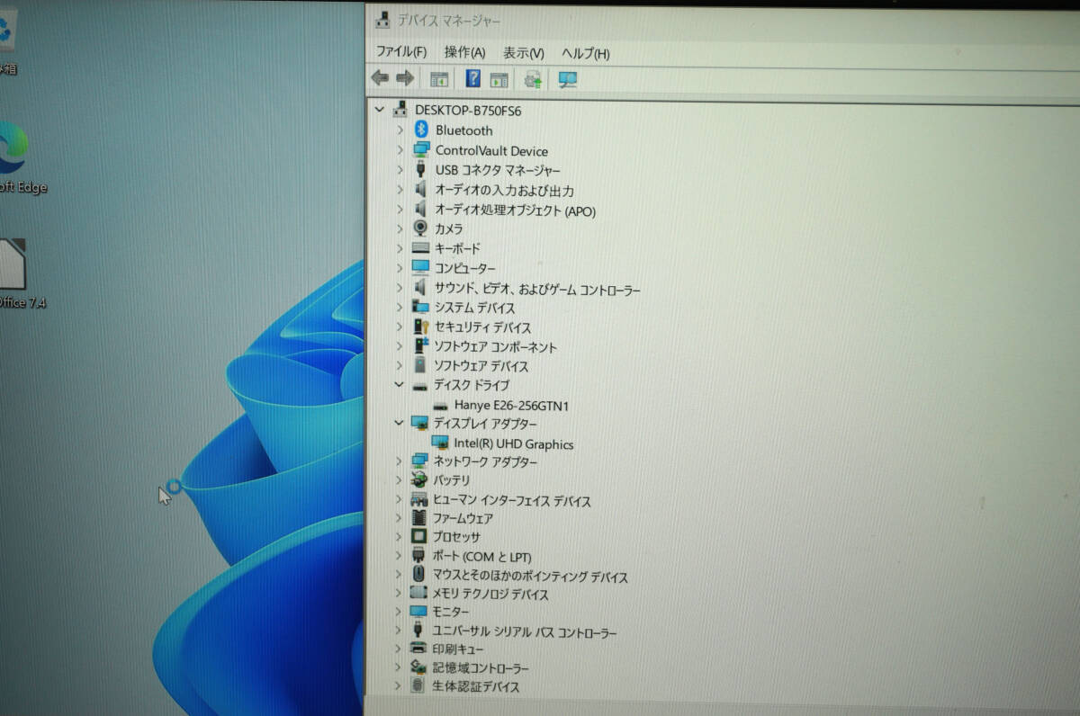Click the 生体認証デバイス fingerprint icon
Image resolution: width=1080 pixels, height=716 pixels.
pos(418,686)
